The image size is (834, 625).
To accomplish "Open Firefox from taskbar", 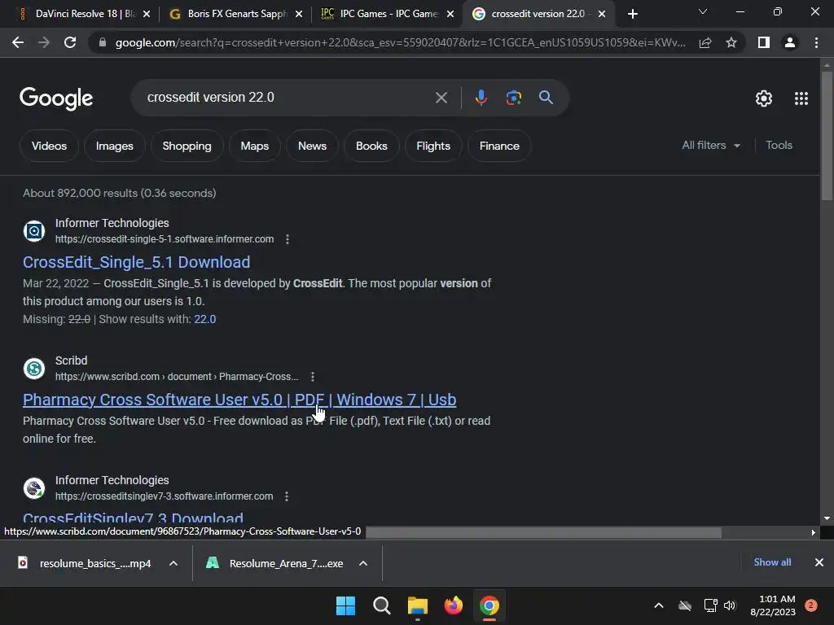I will tap(453, 605).
